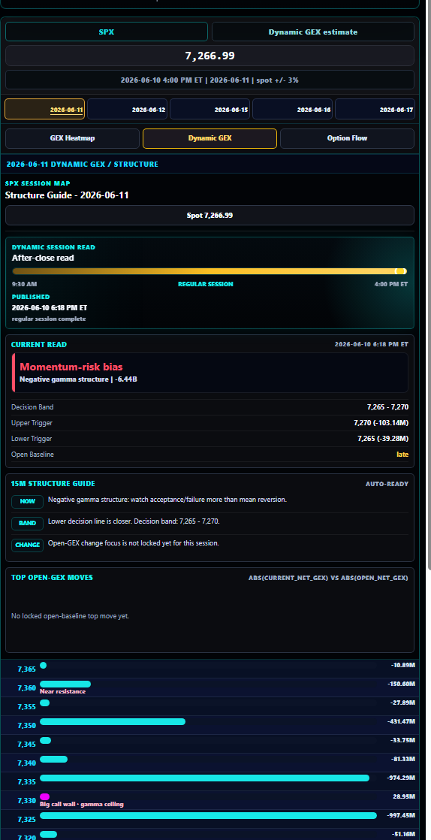
Task: Click the 7,360 strike GEX bar
Action: 65,684
